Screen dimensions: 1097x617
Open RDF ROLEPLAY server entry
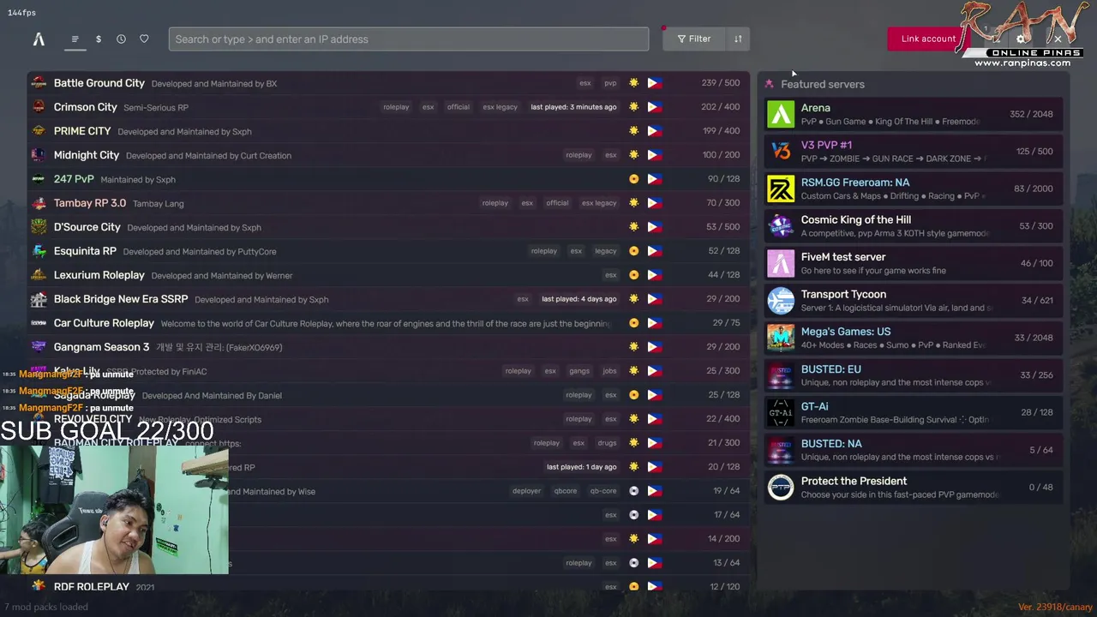pos(388,586)
